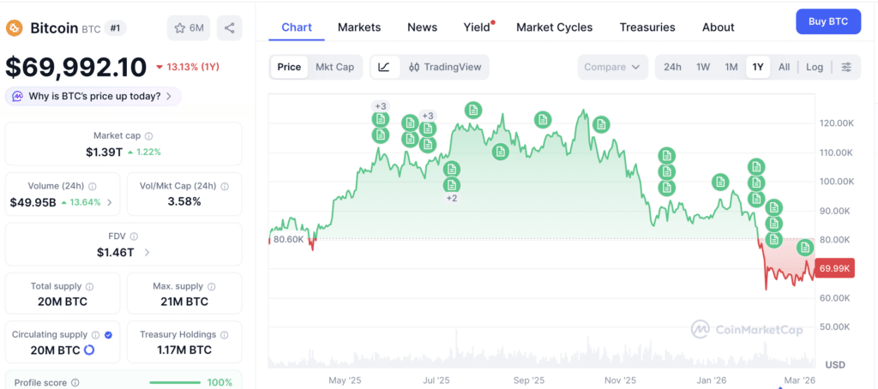Add Bitcoin to watchlist via star button
Image resolution: width=878 pixels, height=389 pixels.
tap(189, 28)
